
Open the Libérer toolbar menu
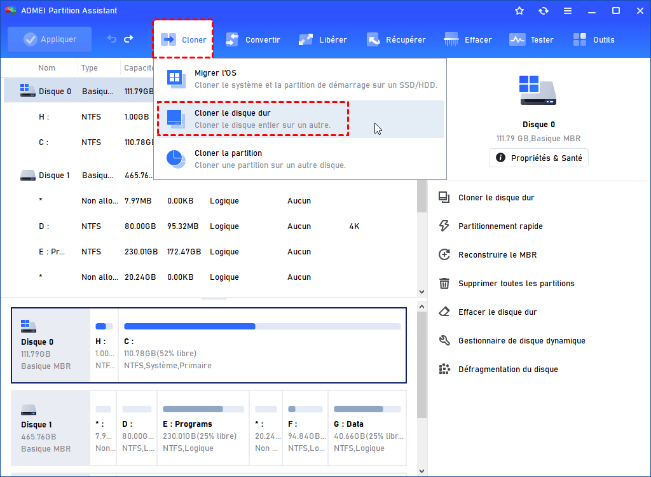point(322,39)
